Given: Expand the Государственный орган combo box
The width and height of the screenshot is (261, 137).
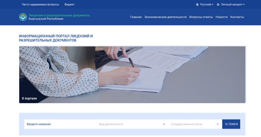Looking at the screenshot, I should click(195, 124).
